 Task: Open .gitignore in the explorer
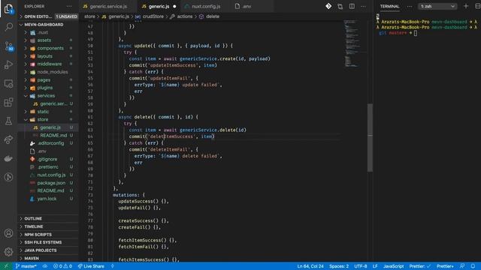point(47,159)
